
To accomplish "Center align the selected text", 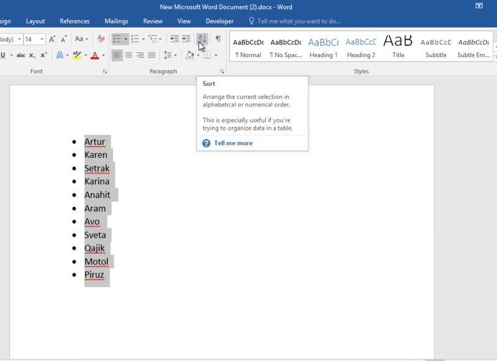I will point(129,55).
